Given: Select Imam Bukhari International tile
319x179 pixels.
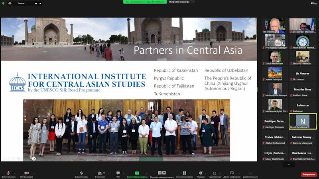Looking at the screenshot, I should (x=303, y=42).
